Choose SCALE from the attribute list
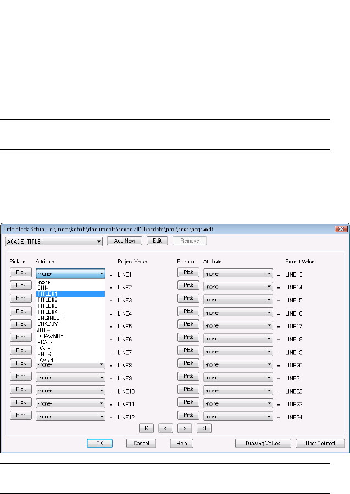The width and height of the screenshot is (350, 494). 71,342
